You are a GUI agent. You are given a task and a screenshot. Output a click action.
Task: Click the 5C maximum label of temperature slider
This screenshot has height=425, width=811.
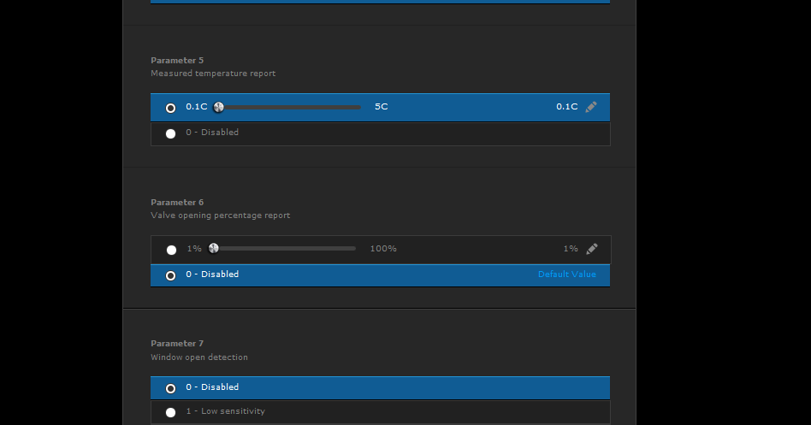pyautogui.click(x=382, y=107)
